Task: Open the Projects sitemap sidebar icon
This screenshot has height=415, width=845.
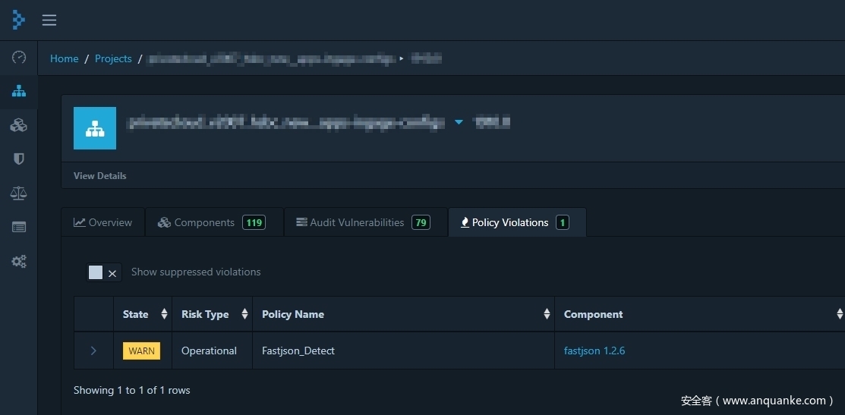Action: [x=19, y=91]
